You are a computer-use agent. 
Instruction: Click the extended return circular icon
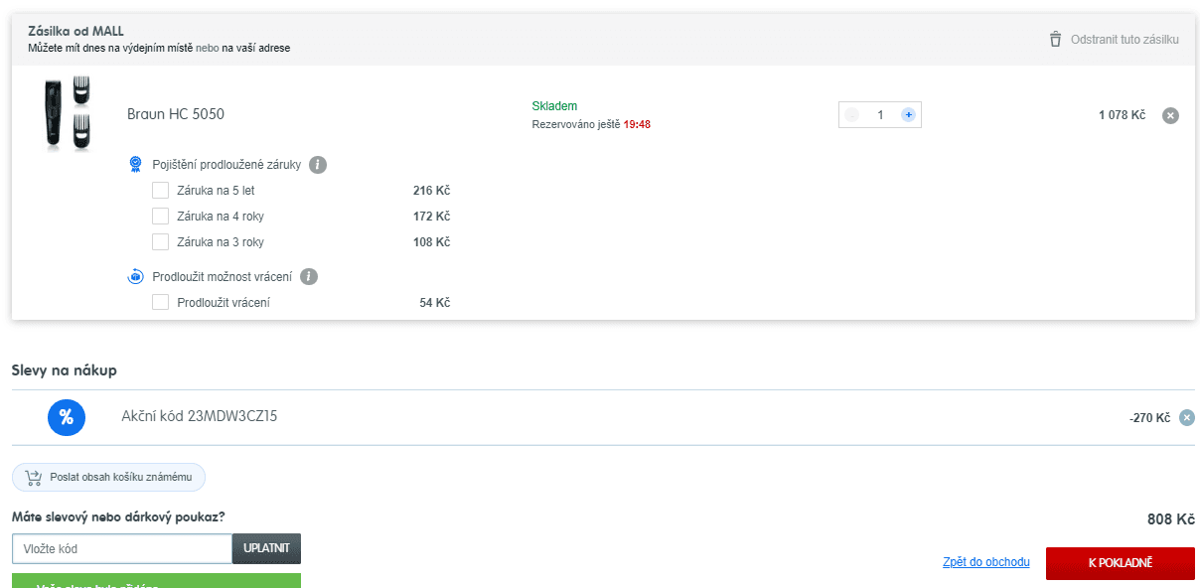coord(136,277)
